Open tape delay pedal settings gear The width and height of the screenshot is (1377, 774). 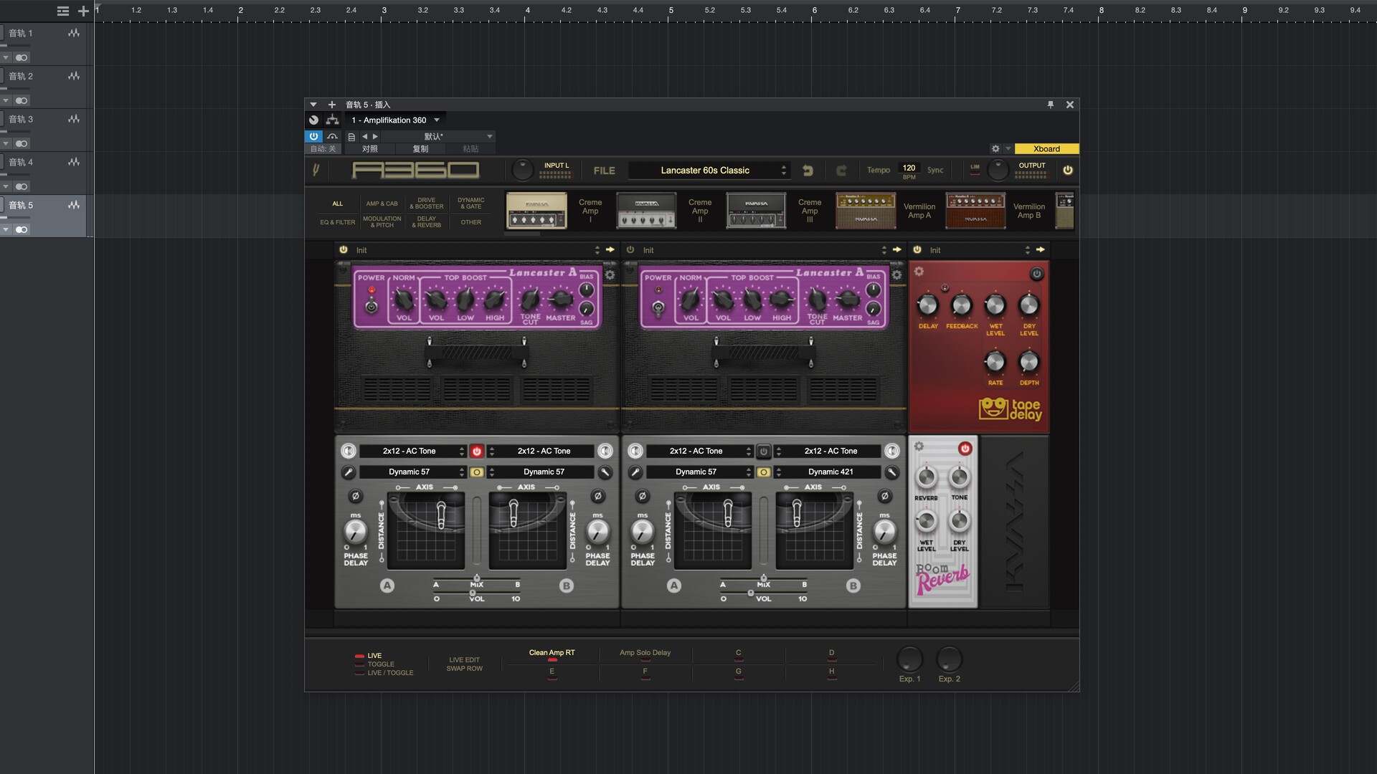919,272
